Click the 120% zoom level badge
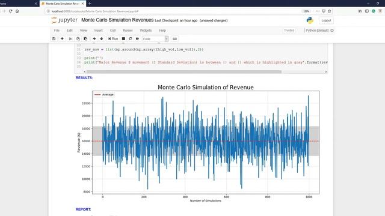385x216 pixels. 306,11
